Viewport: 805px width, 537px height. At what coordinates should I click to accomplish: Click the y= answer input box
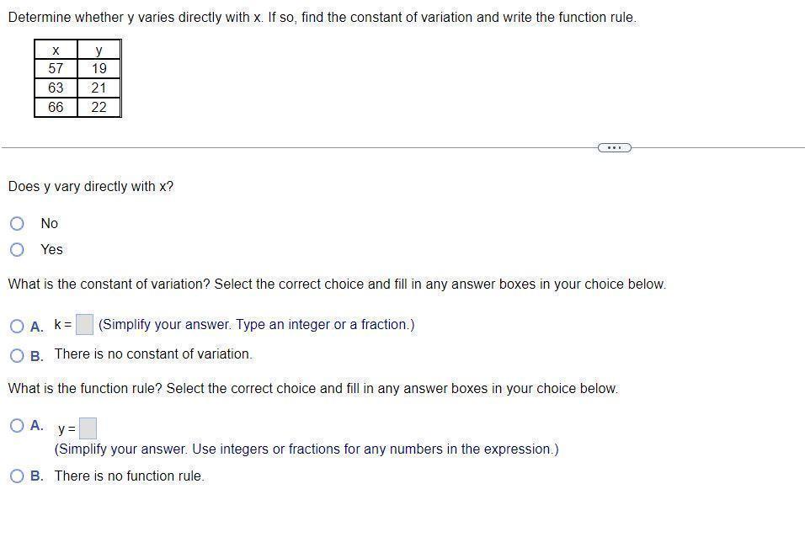click(88, 428)
